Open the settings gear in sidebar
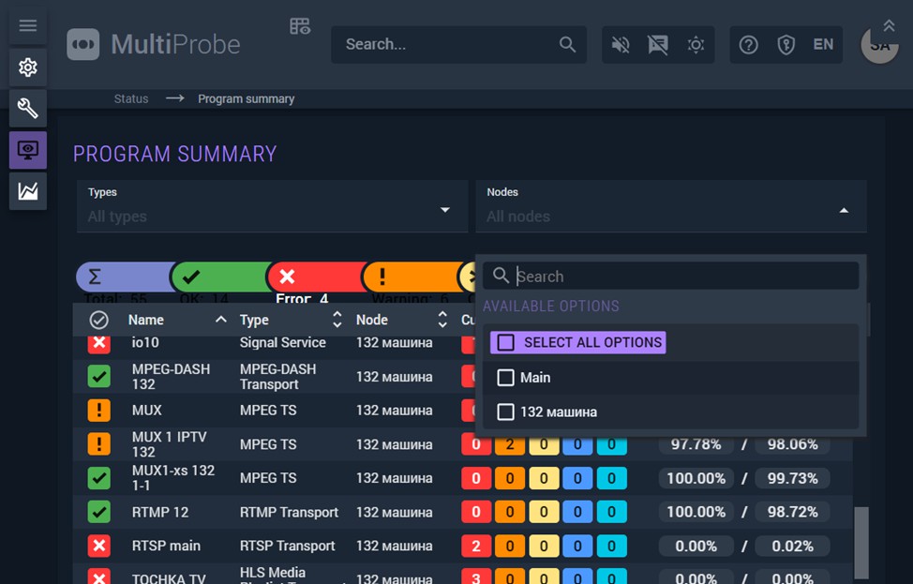 pos(28,67)
